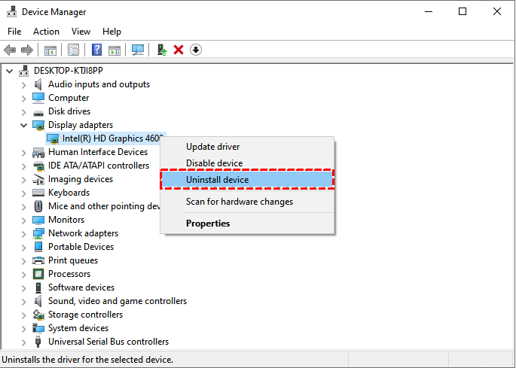This screenshot has height=368, width=516.
Task: Click the Keyboards category icon
Action: coord(38,193)
